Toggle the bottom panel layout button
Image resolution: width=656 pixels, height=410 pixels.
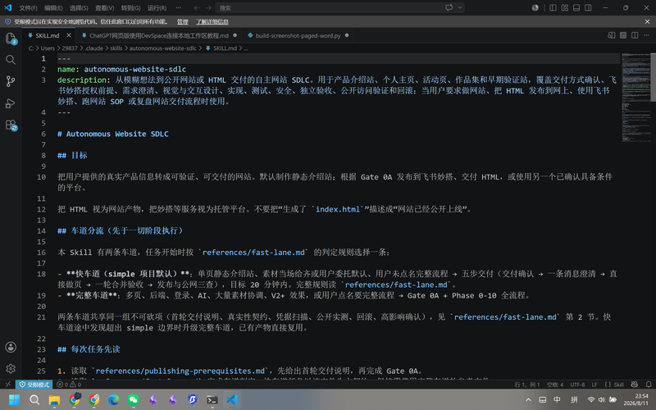click(576, 7)
